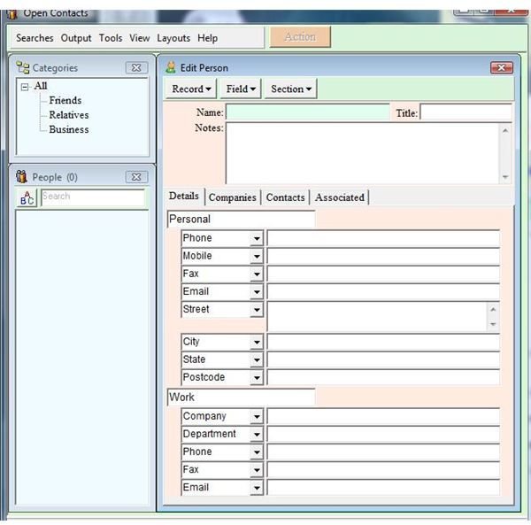Collapse the All category tree node
Image resolution: width=531 pixels, height=525 pixels.
(x=25, y=87)
